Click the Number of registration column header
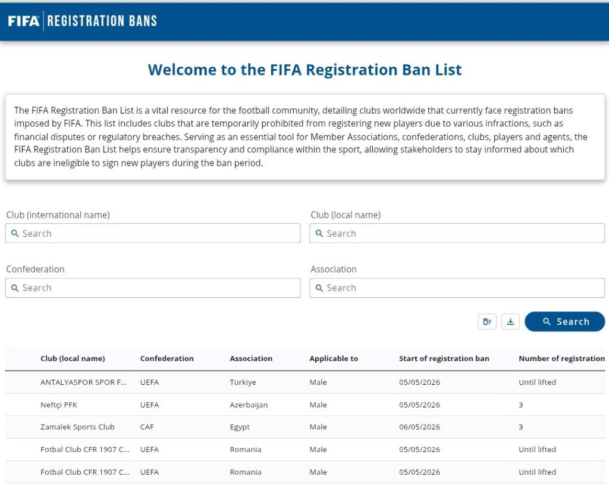The width and height of the screenshot is (609, 486). (561, 359)
